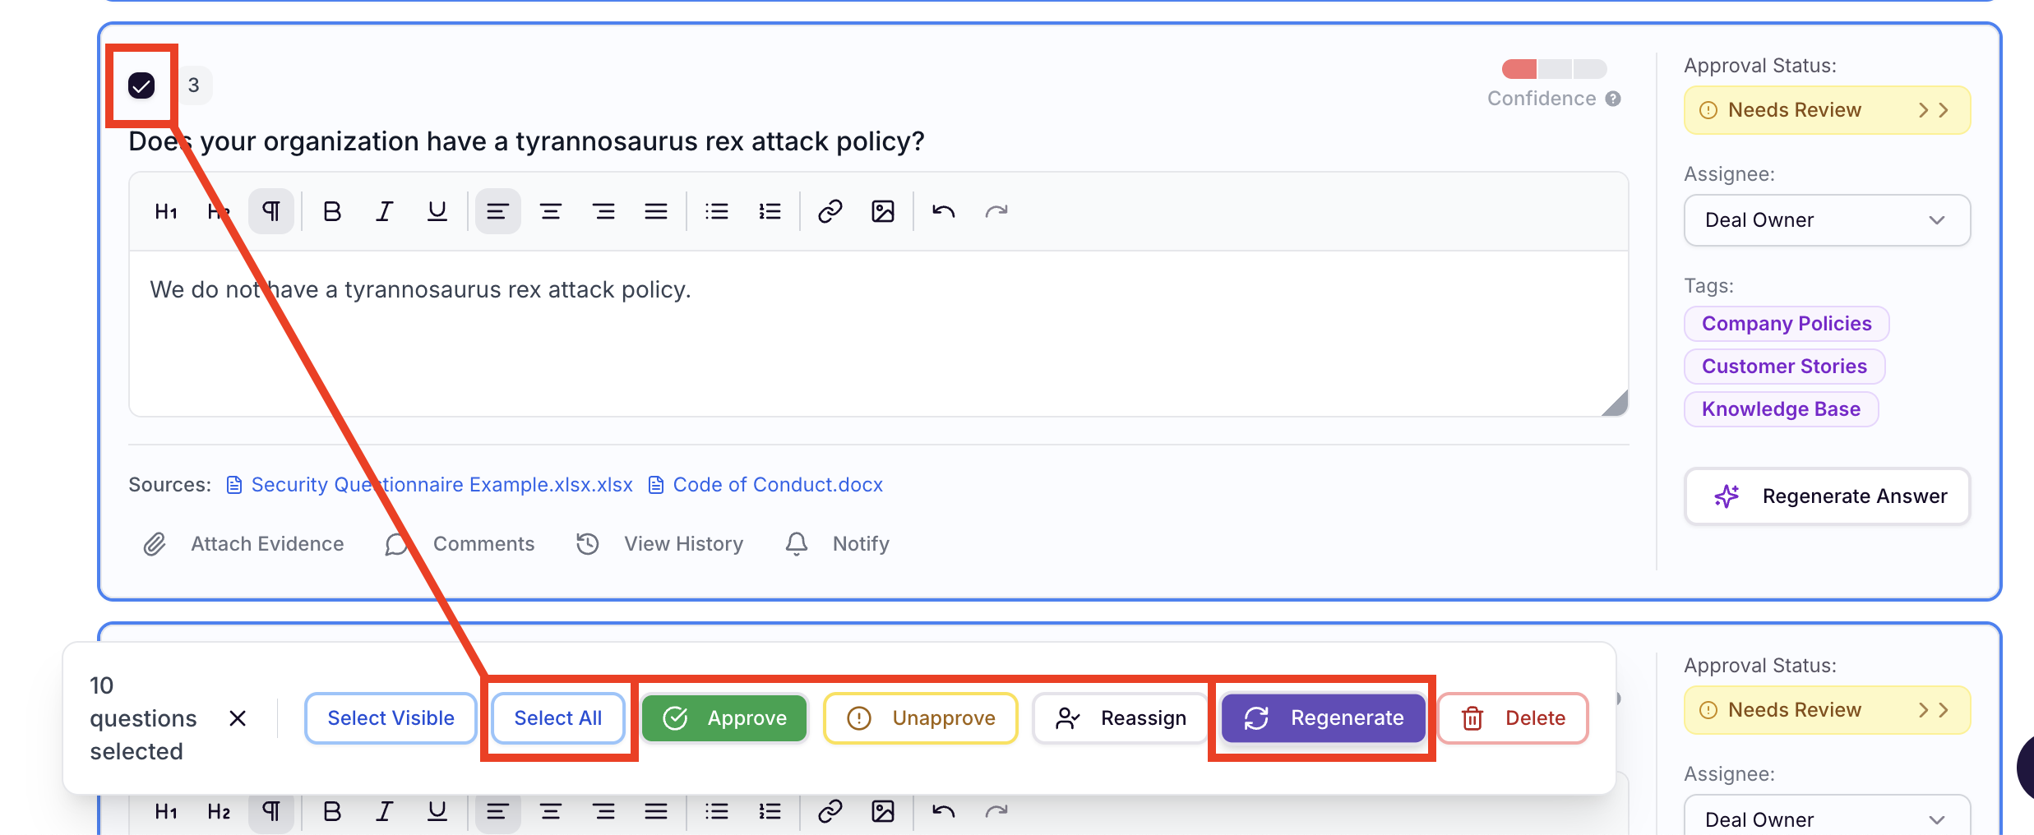Screen dimensions: 2034x835
Task: Reassign the selected questions
Action: coord(1121,718)
